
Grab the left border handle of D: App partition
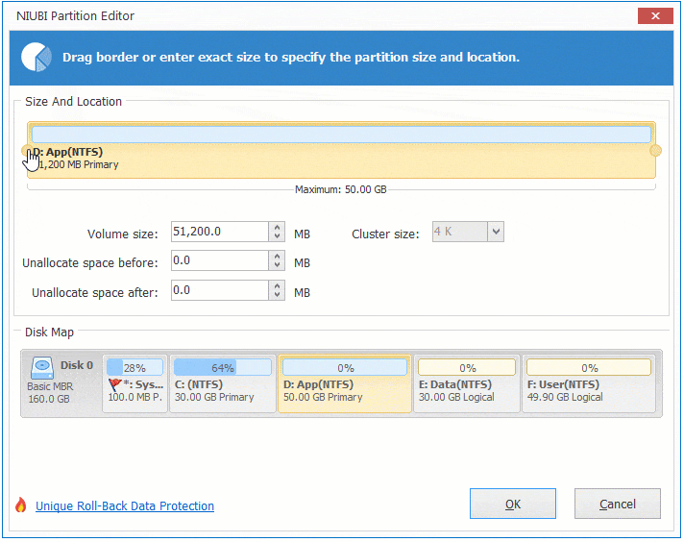(26, 151)
